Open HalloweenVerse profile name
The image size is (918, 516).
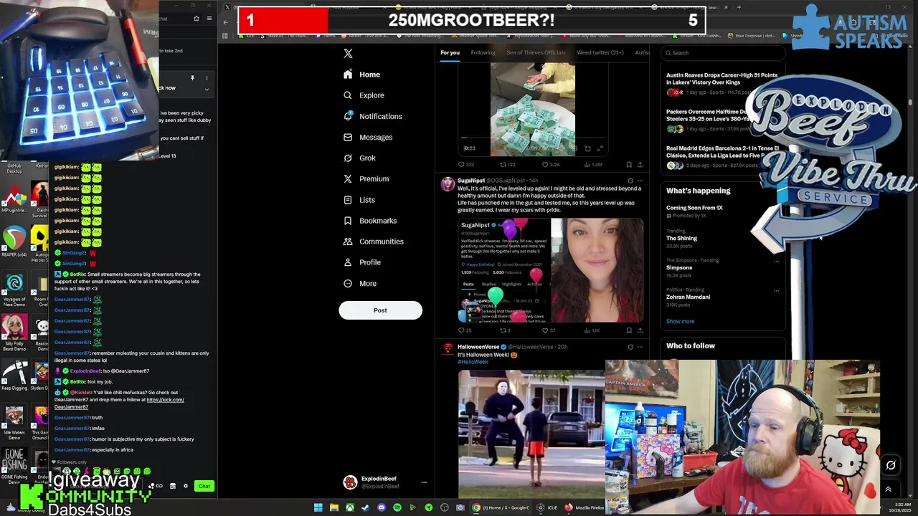point(478,347)
